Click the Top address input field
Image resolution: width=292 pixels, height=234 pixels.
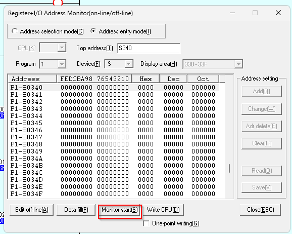click(149, 48)
